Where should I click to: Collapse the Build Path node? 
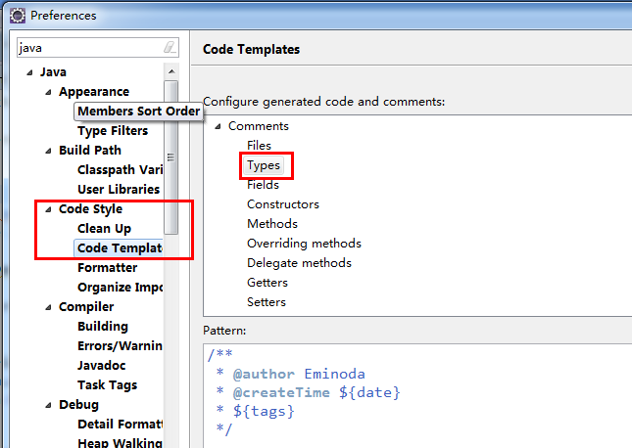[x=48, y=151]
